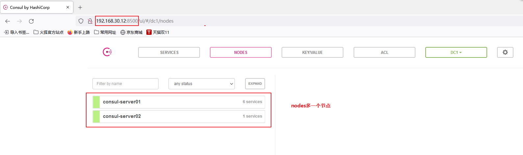Click the EXPAND button
The height and width of the screenshot is (155, 523).
pyautogui.click(x=255, y=84)
